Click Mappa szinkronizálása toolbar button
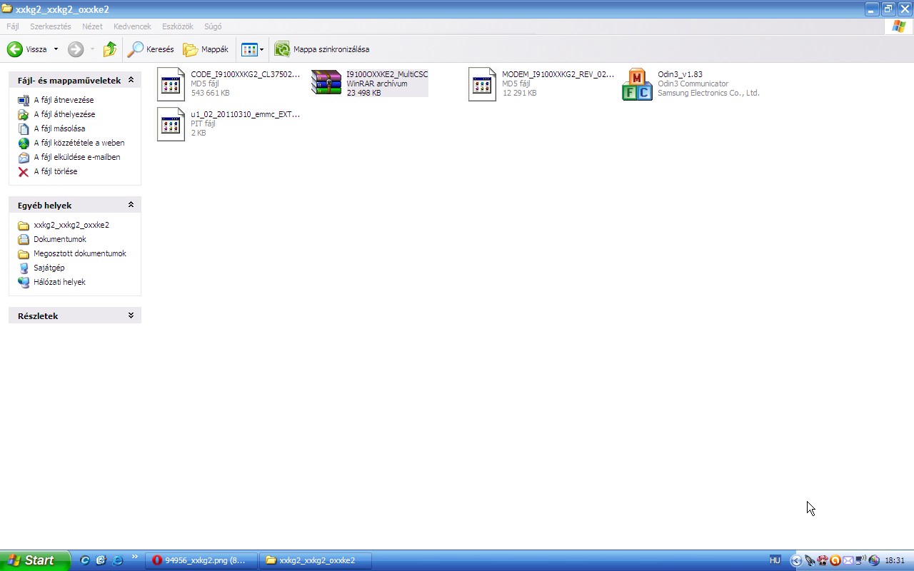914x571 pixels. click(322, 49)
